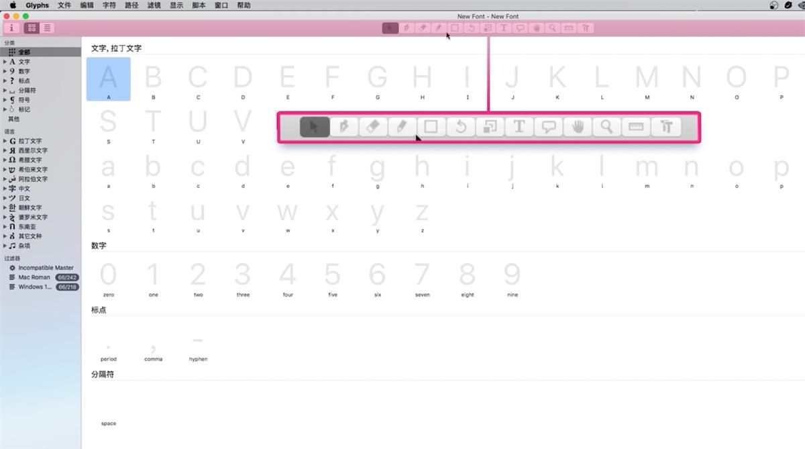Toggle the font info (i) button
This screenshot has height=449, width=805.
click(11, 28)
